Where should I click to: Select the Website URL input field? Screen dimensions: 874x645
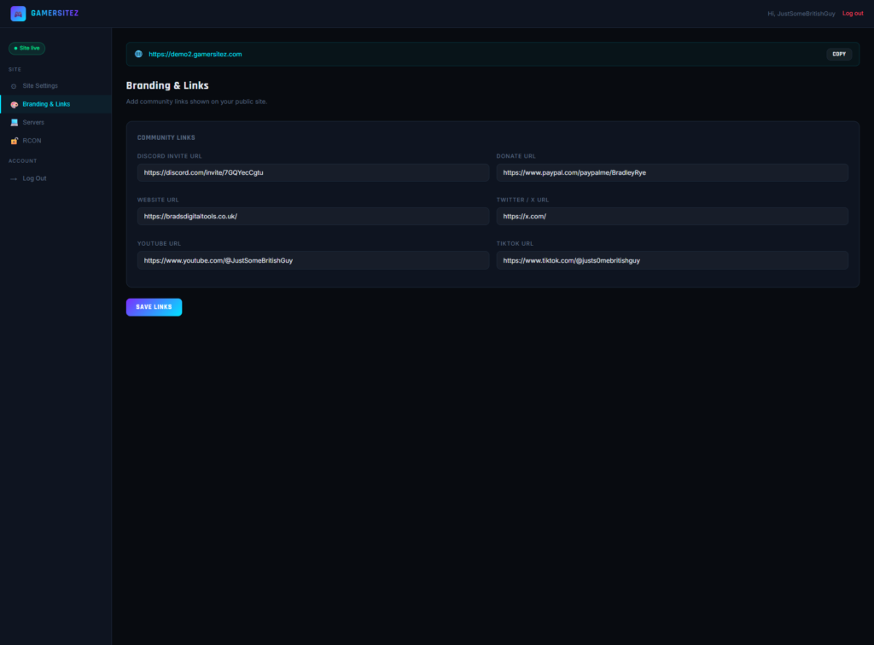click(312, 216)
